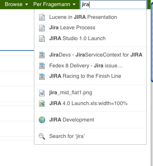The width and height of the screenshot is (153, 166).
Task: Click blog calendar icon beside JiraDevs entry
Action: pos(42,55)
